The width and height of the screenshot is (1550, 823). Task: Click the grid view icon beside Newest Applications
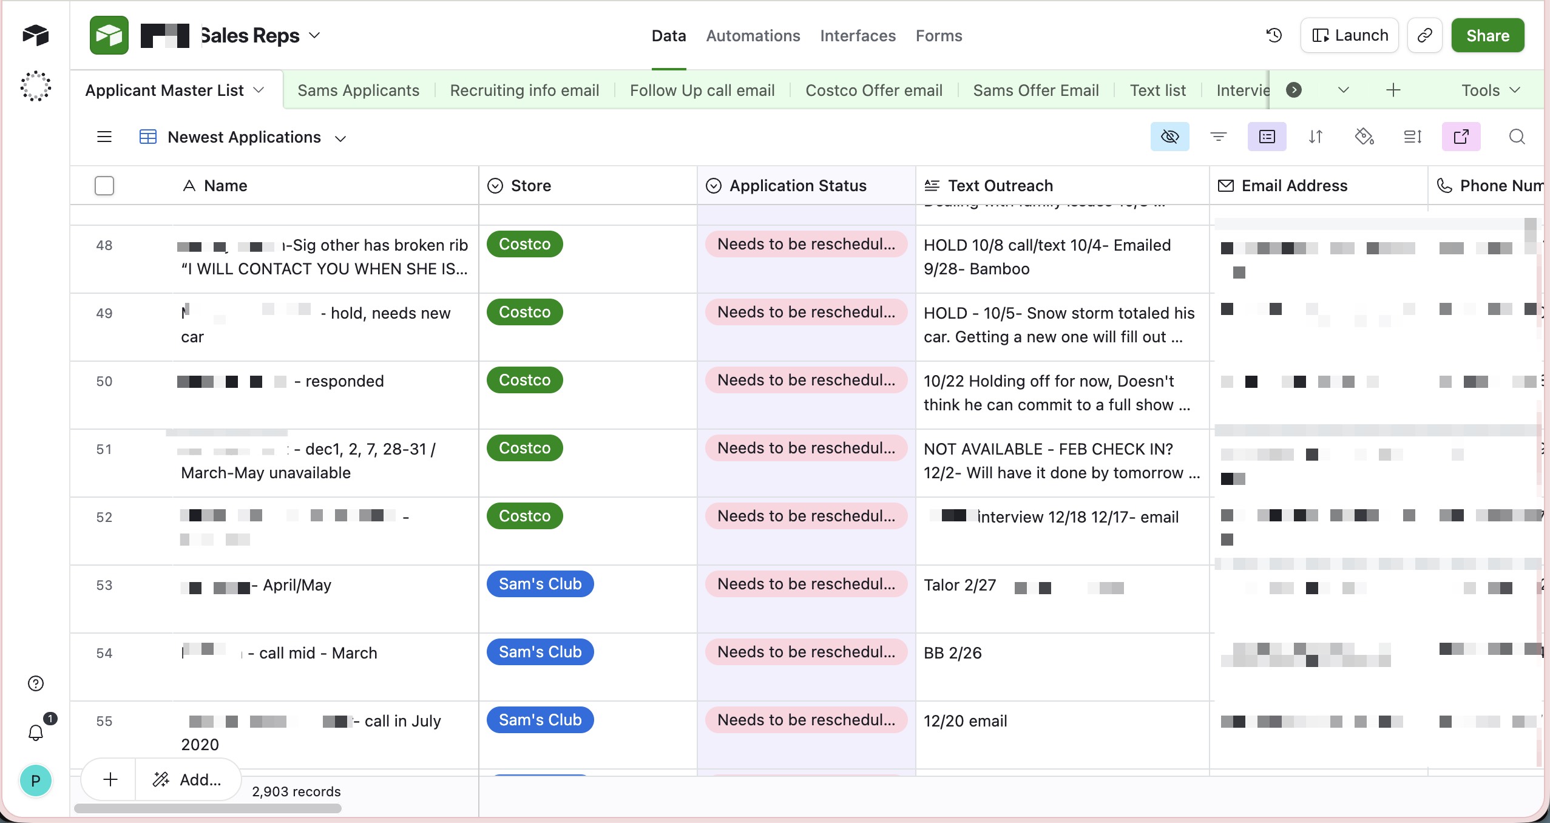148,137
